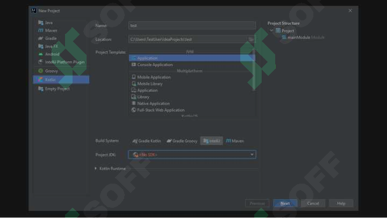387x218 pixels.
Task: Pick Groovy project type icon
Action: [x=41, y=71]
